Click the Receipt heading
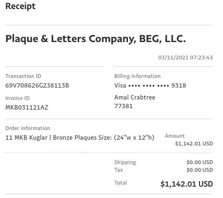The width and height of the screenshot is (223, 198). (x=21, y=7)
